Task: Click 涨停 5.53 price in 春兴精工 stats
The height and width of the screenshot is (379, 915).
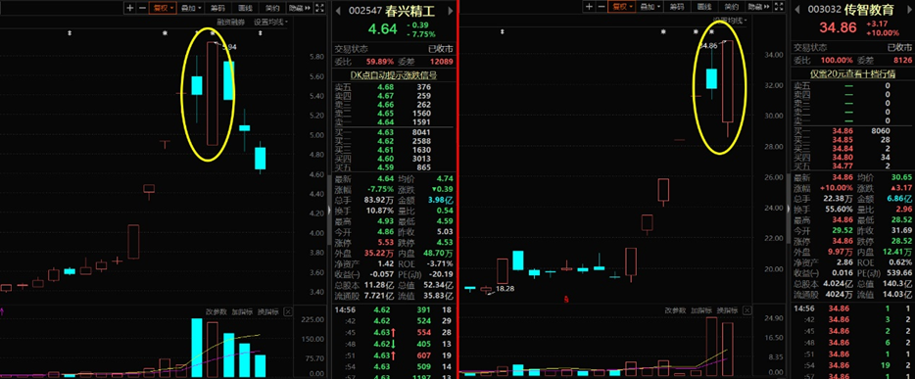Action: 386,242
